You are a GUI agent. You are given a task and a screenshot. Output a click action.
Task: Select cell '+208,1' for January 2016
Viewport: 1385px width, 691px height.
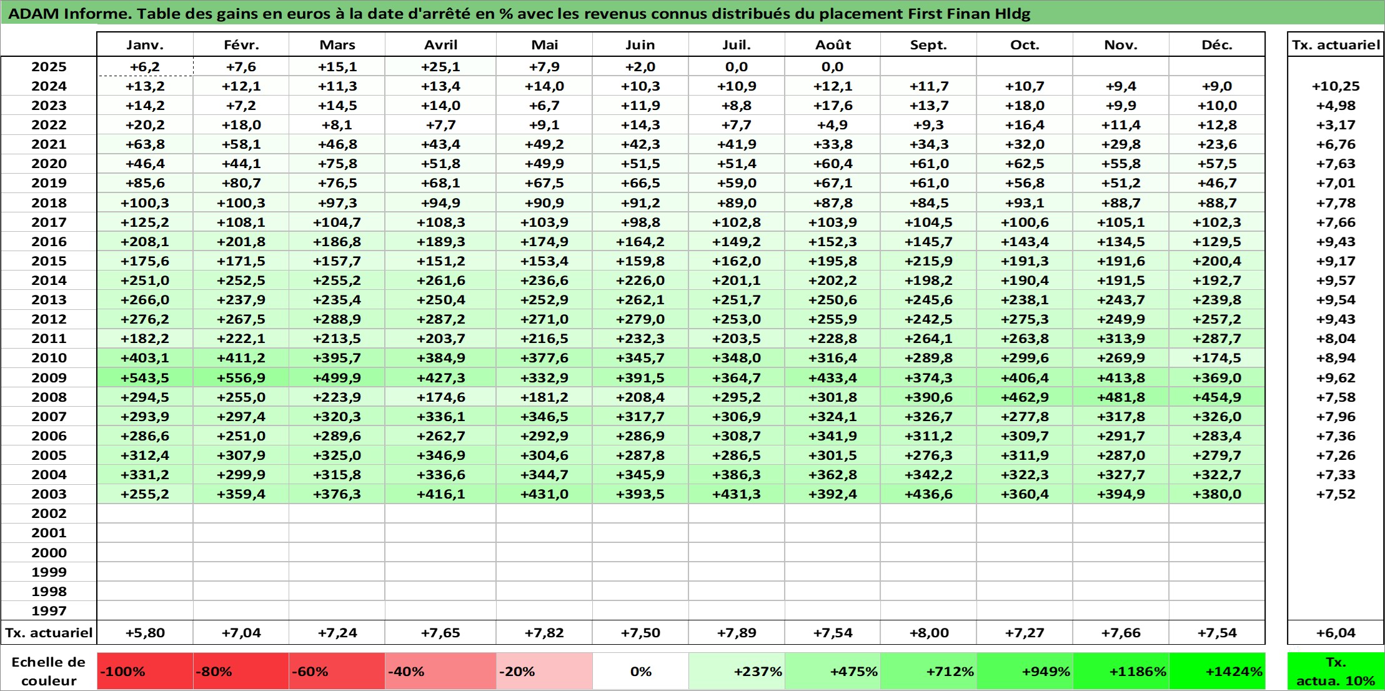(145, 242)
